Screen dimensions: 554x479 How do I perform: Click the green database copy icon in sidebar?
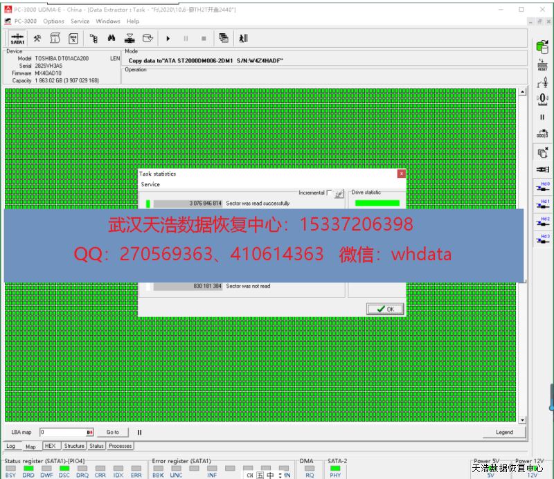pos(542,46)
